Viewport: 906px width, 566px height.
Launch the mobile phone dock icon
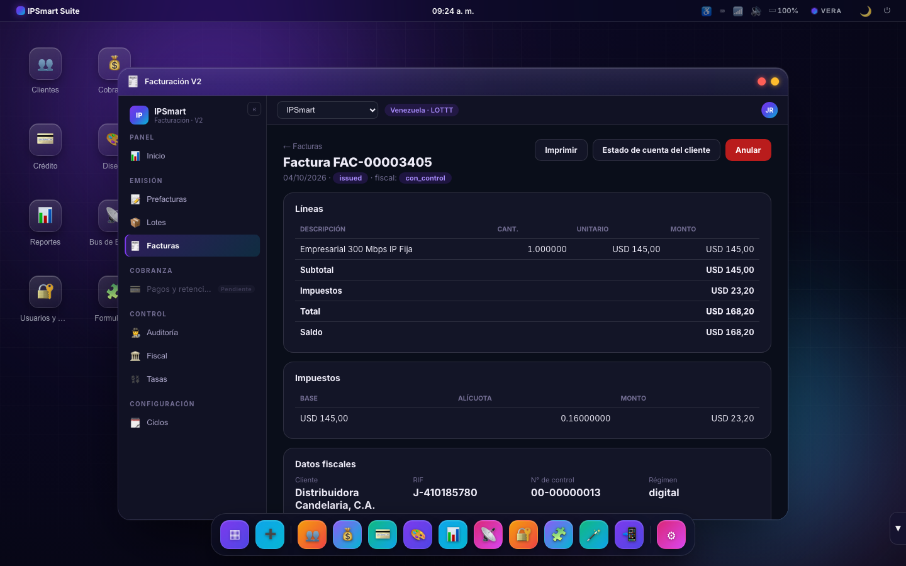[x=629, y=535]
